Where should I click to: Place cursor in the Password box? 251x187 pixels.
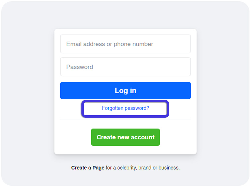[125, 67]
